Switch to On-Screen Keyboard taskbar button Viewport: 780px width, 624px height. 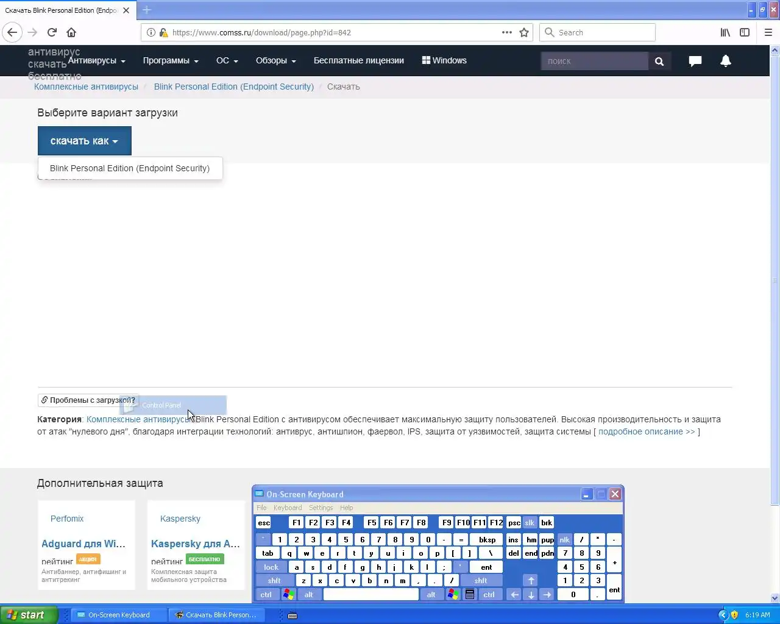click(119, 615)
